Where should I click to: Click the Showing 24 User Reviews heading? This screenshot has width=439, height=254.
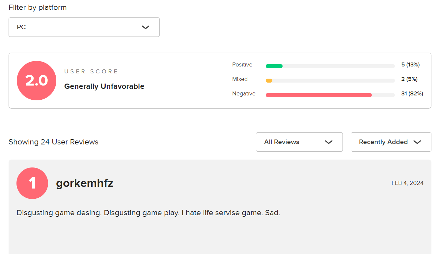click(x=53, y=142)
